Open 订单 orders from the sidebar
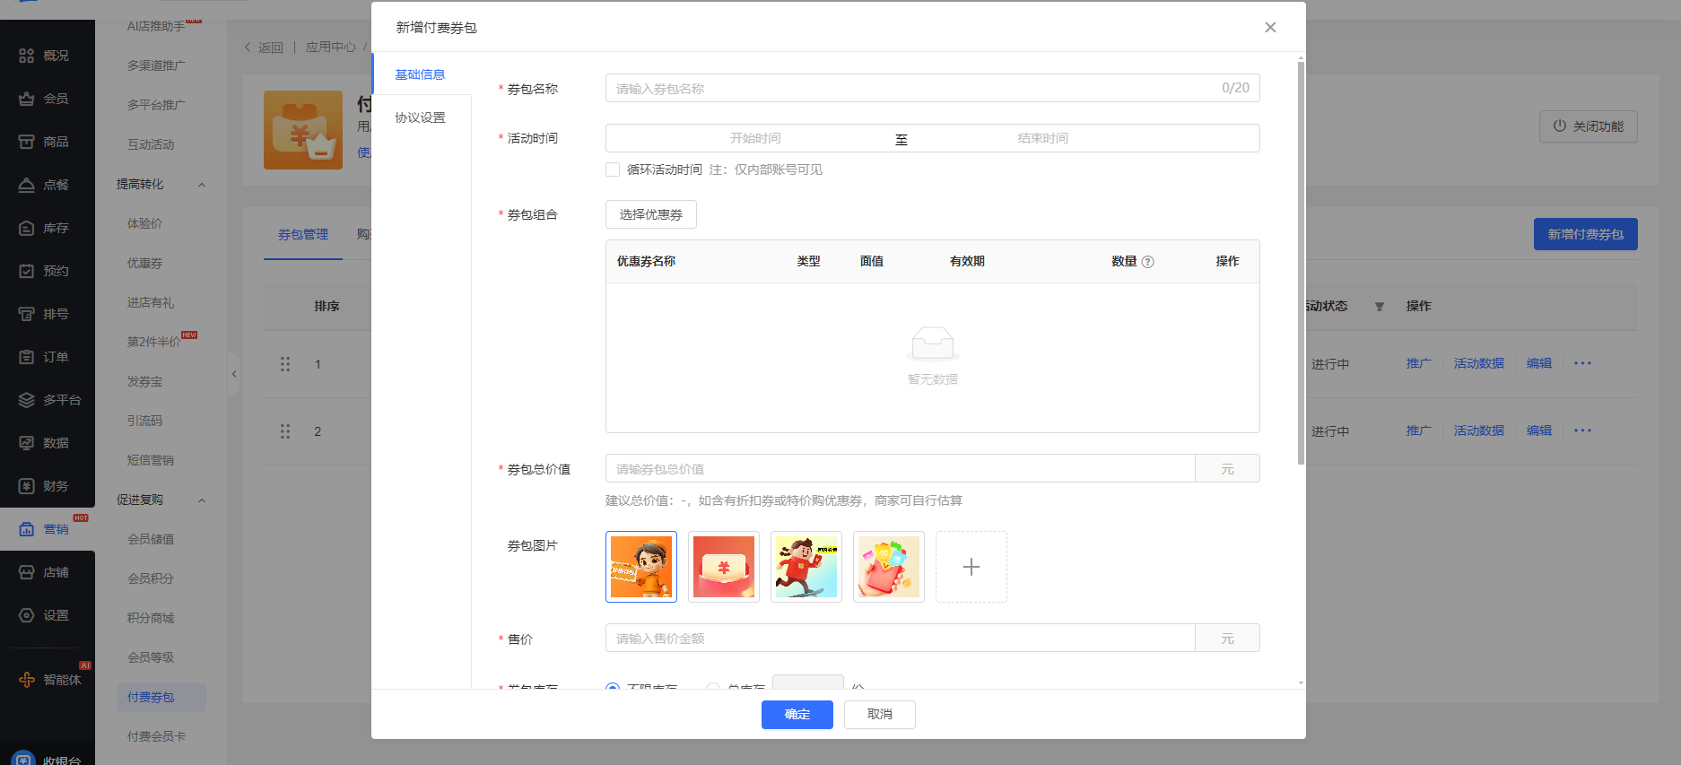Viewport: 1681px width, 765px height. [27, 357]
